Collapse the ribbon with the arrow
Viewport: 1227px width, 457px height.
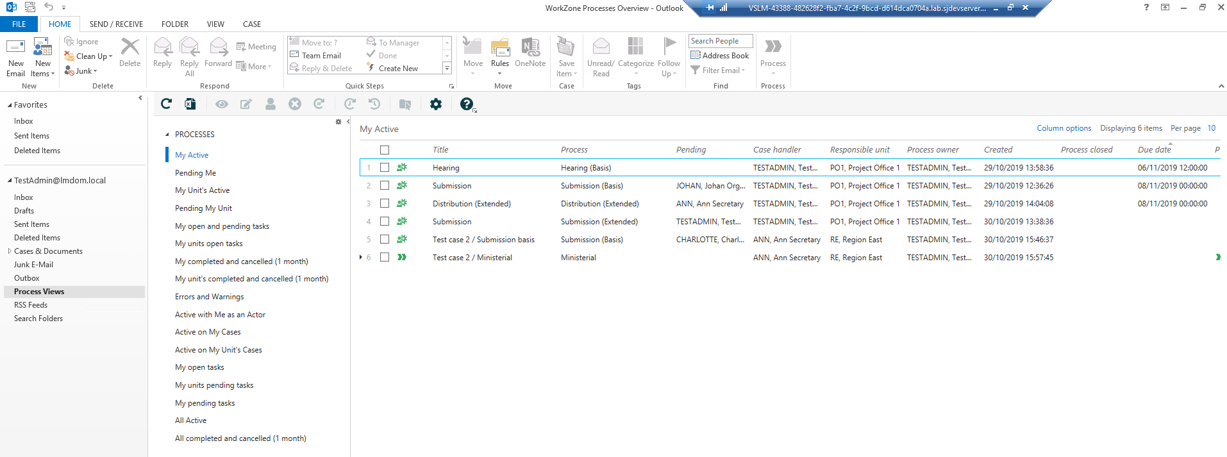1221,86
